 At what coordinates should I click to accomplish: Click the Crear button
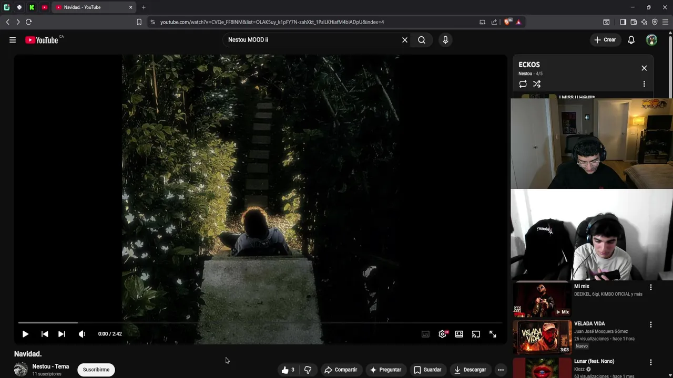(605, 40)
